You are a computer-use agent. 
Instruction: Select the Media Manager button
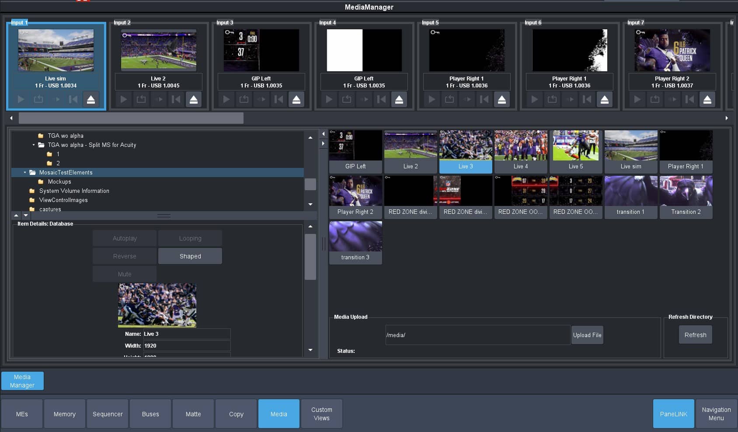(22, 381)
